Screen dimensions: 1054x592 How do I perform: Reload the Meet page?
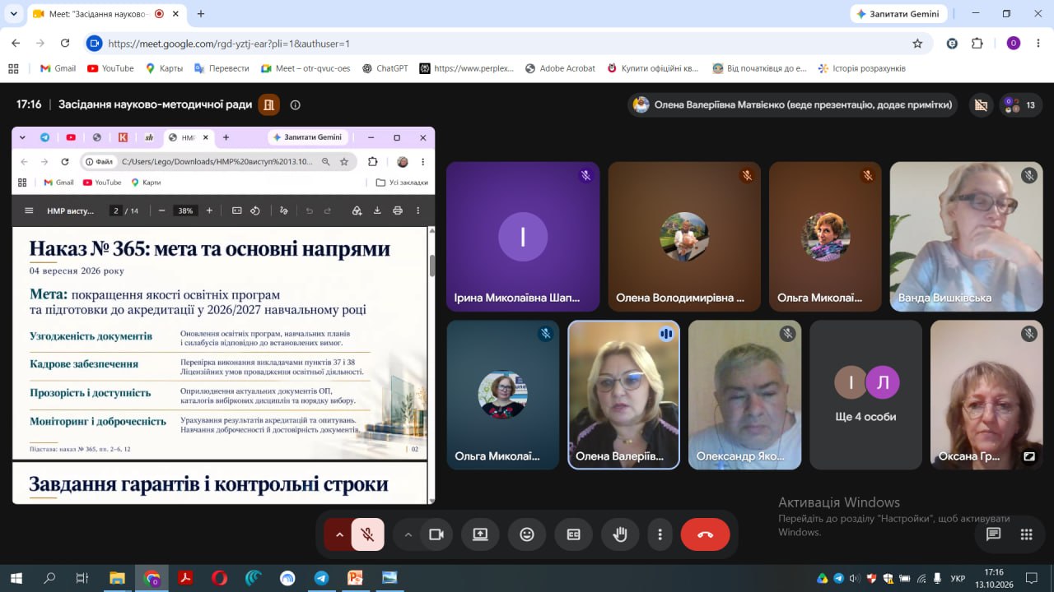(65, 44)
